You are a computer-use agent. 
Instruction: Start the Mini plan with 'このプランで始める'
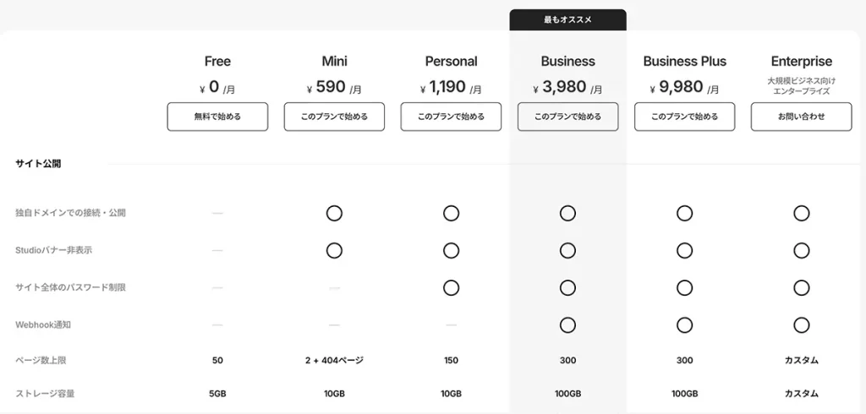point(334,117)
